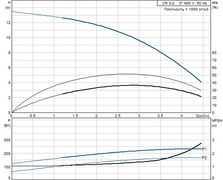The image size is (223, 180).
Task: Click the 50 tick on eta axis
Action: pos(214,75)
